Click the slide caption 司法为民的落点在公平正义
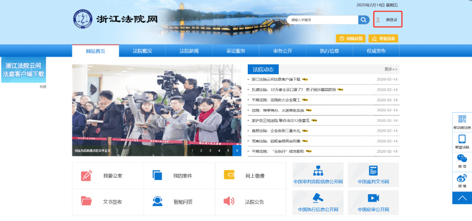This screenshot has width=472, height=221. [93, 150]
